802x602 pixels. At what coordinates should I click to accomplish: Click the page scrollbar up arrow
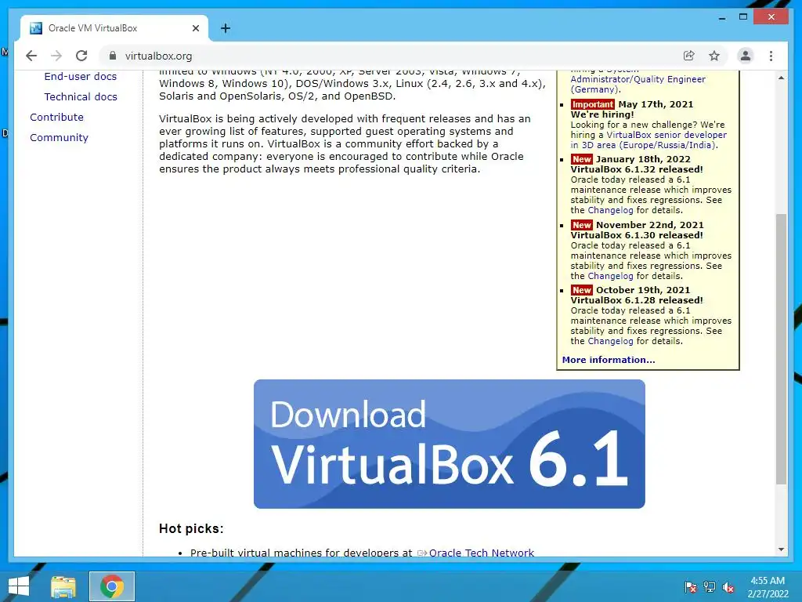[x=781, y=78]
